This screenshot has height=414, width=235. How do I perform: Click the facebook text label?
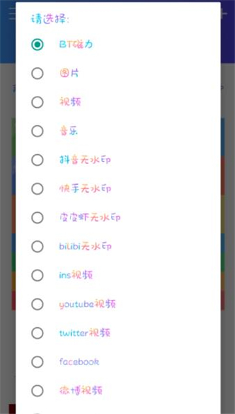[x=79, y=362]
